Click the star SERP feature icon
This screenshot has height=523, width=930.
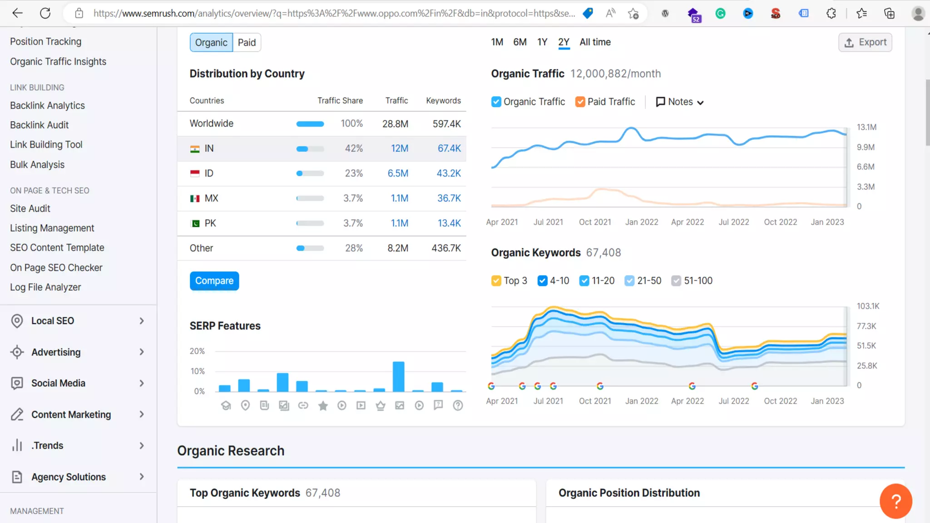click(323, 405)
